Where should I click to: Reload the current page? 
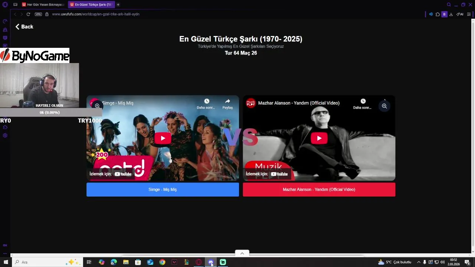28,14
